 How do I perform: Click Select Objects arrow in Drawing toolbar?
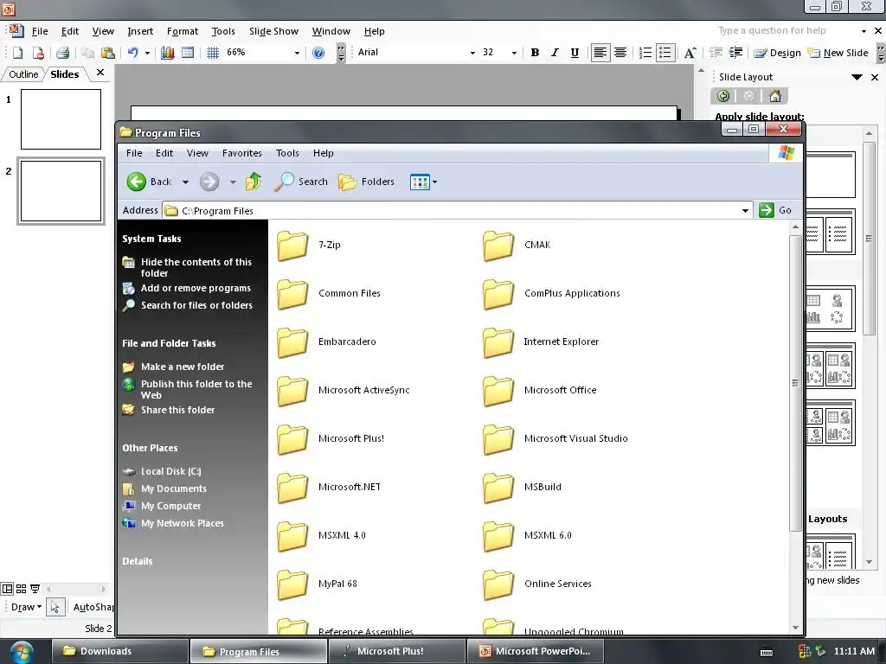pos(55,607)
